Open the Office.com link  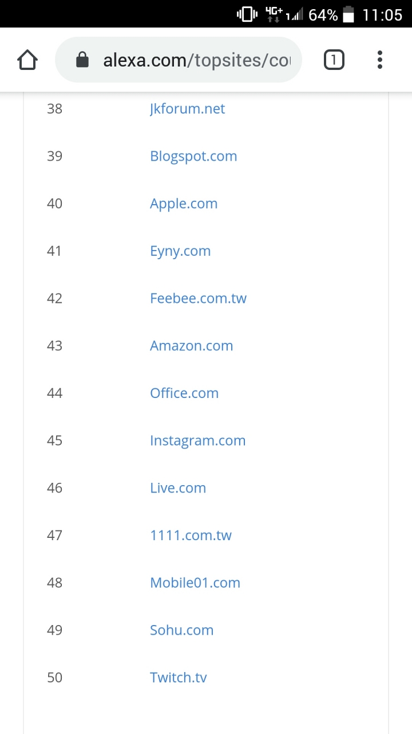184,393
